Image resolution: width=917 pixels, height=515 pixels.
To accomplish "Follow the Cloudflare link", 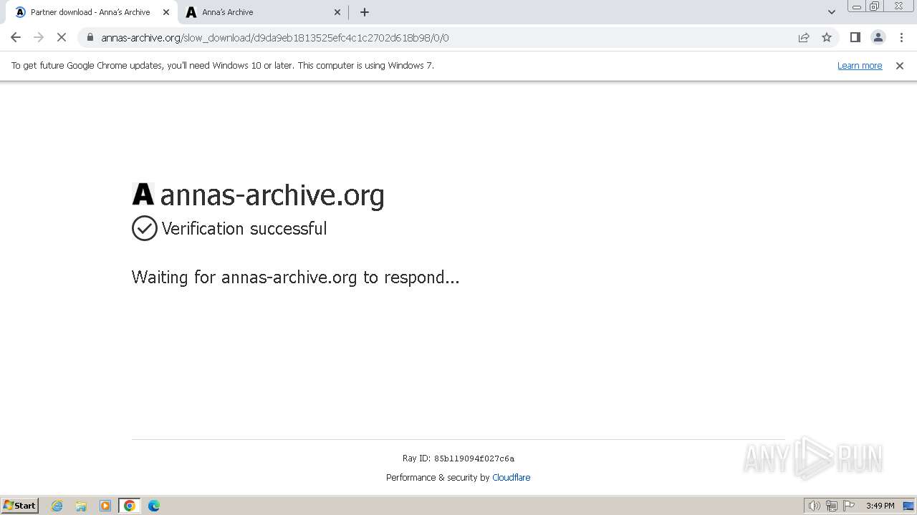I will point(512,478).
